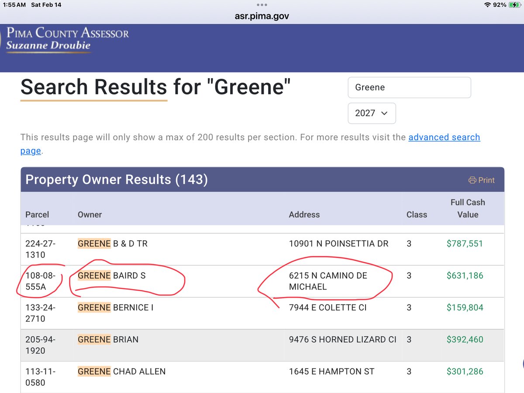Select parcel 133-24-2710

point(40,313)
